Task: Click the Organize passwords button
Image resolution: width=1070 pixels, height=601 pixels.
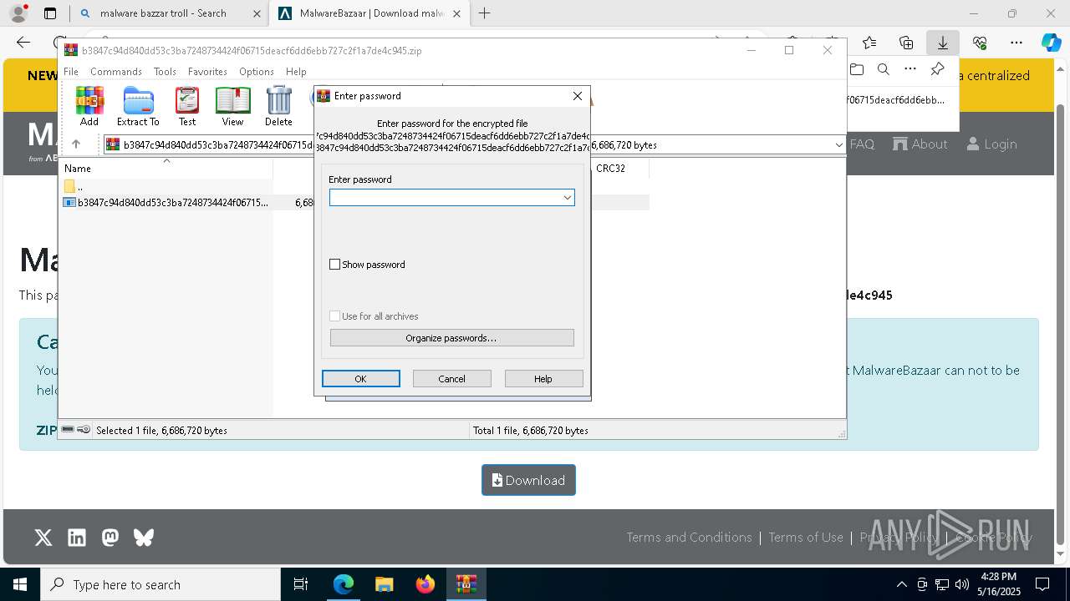Action: [451, 338]
